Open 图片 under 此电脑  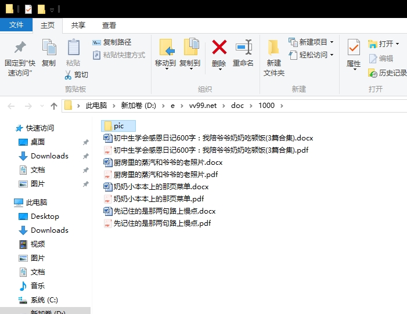point(32,258)
